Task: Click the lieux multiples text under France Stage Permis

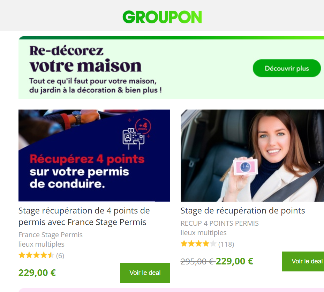Action: (x=41, y=244)
